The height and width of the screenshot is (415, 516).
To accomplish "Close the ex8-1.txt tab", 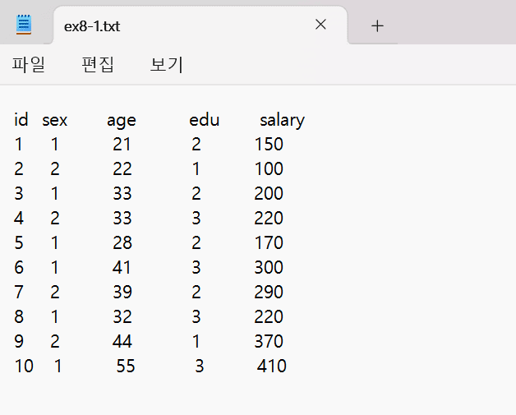I will click(320, 25).
